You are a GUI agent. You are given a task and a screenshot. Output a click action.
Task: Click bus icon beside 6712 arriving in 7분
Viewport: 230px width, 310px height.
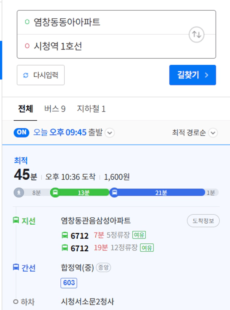(x=65, y=235)
